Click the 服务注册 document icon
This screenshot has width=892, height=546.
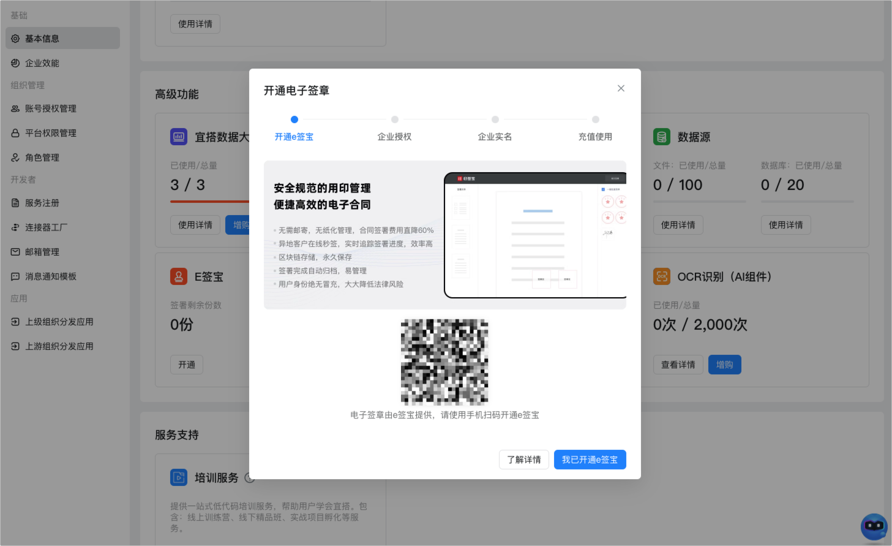[x=15, y=202]
